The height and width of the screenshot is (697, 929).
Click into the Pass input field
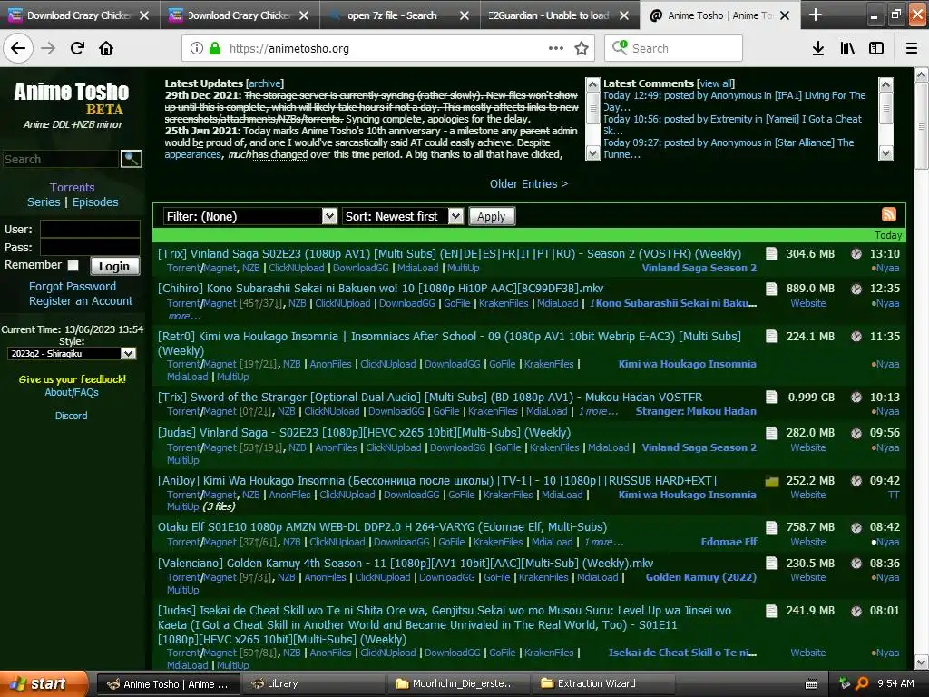click(x=90, y=247)
